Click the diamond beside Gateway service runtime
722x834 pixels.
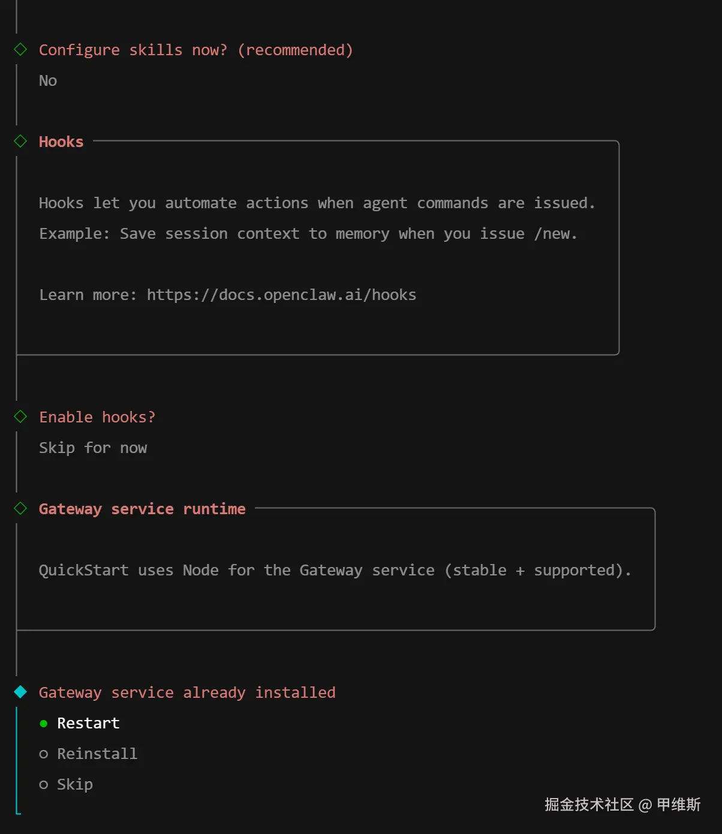20,508
